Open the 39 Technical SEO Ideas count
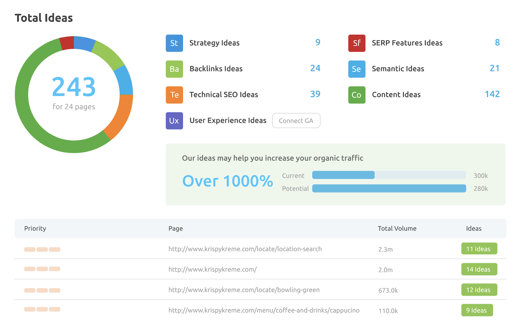520x328 pixels. 315,94
